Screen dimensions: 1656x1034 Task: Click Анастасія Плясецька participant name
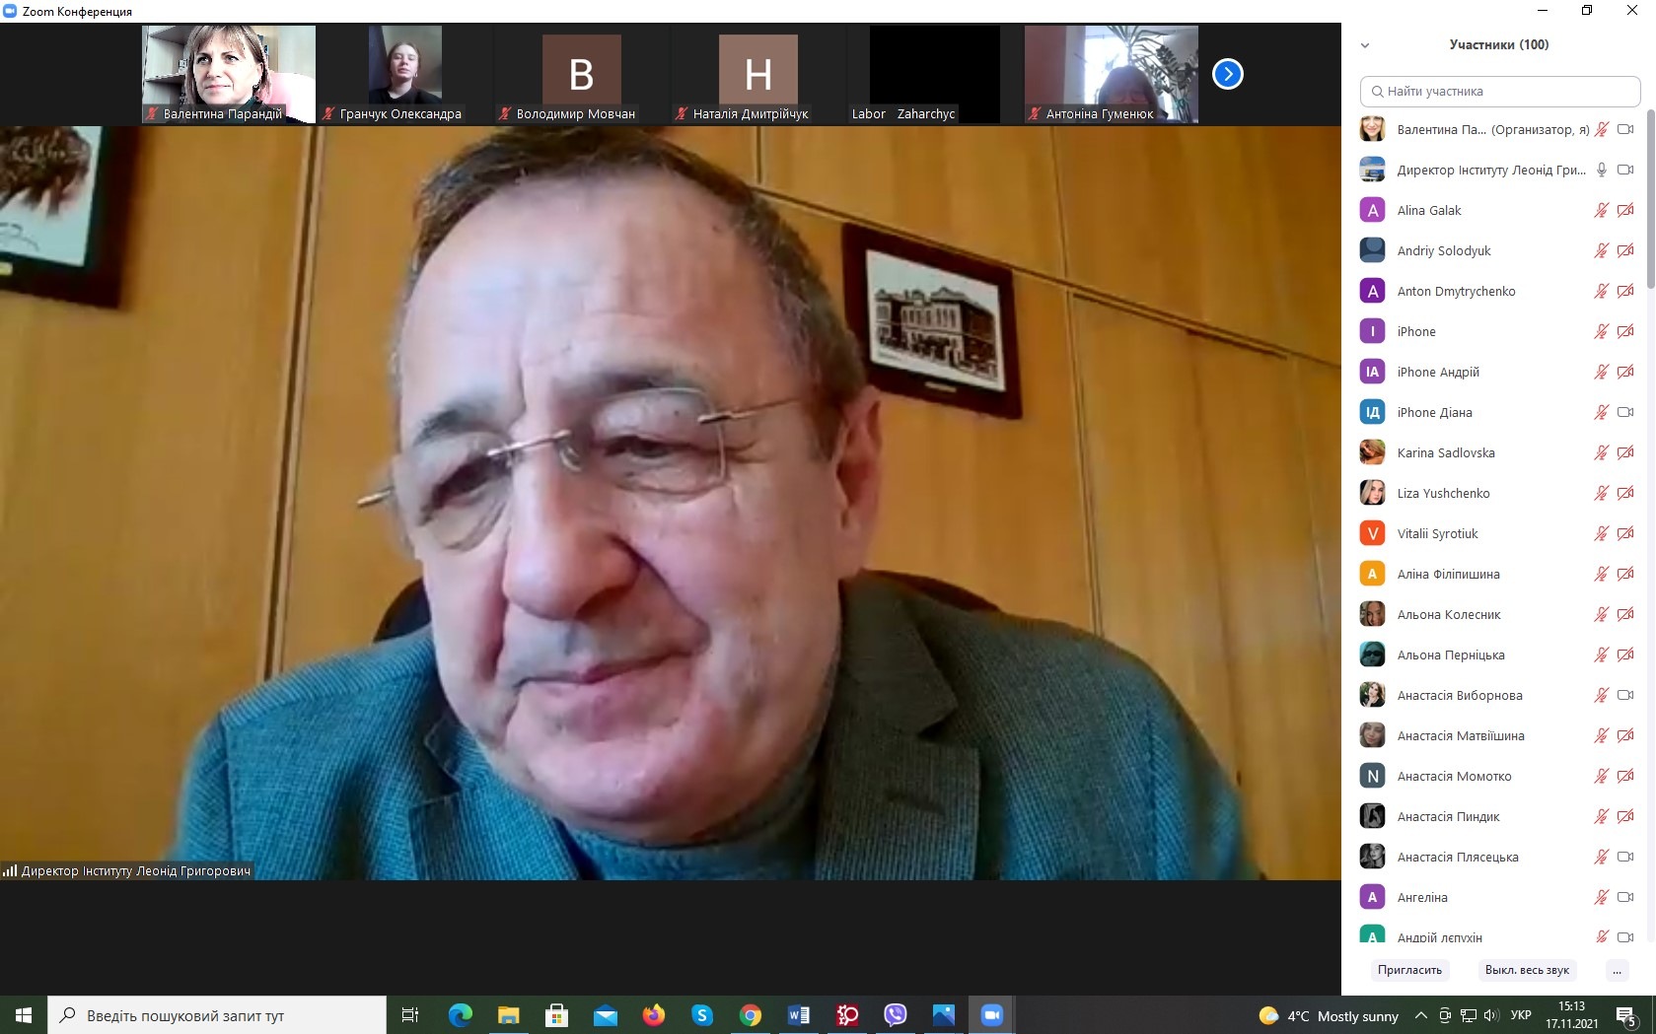pyautogui.click(x=1458, y=858)
